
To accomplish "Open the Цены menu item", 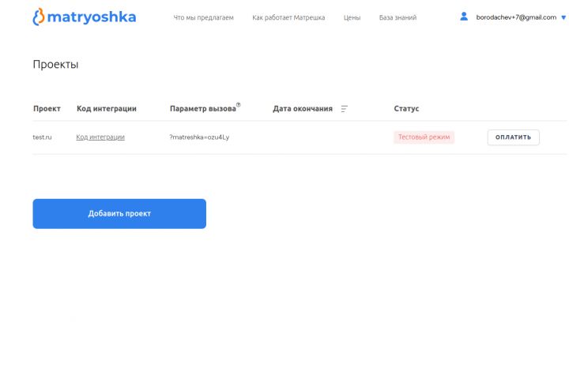I will click(x=352, y=17).
